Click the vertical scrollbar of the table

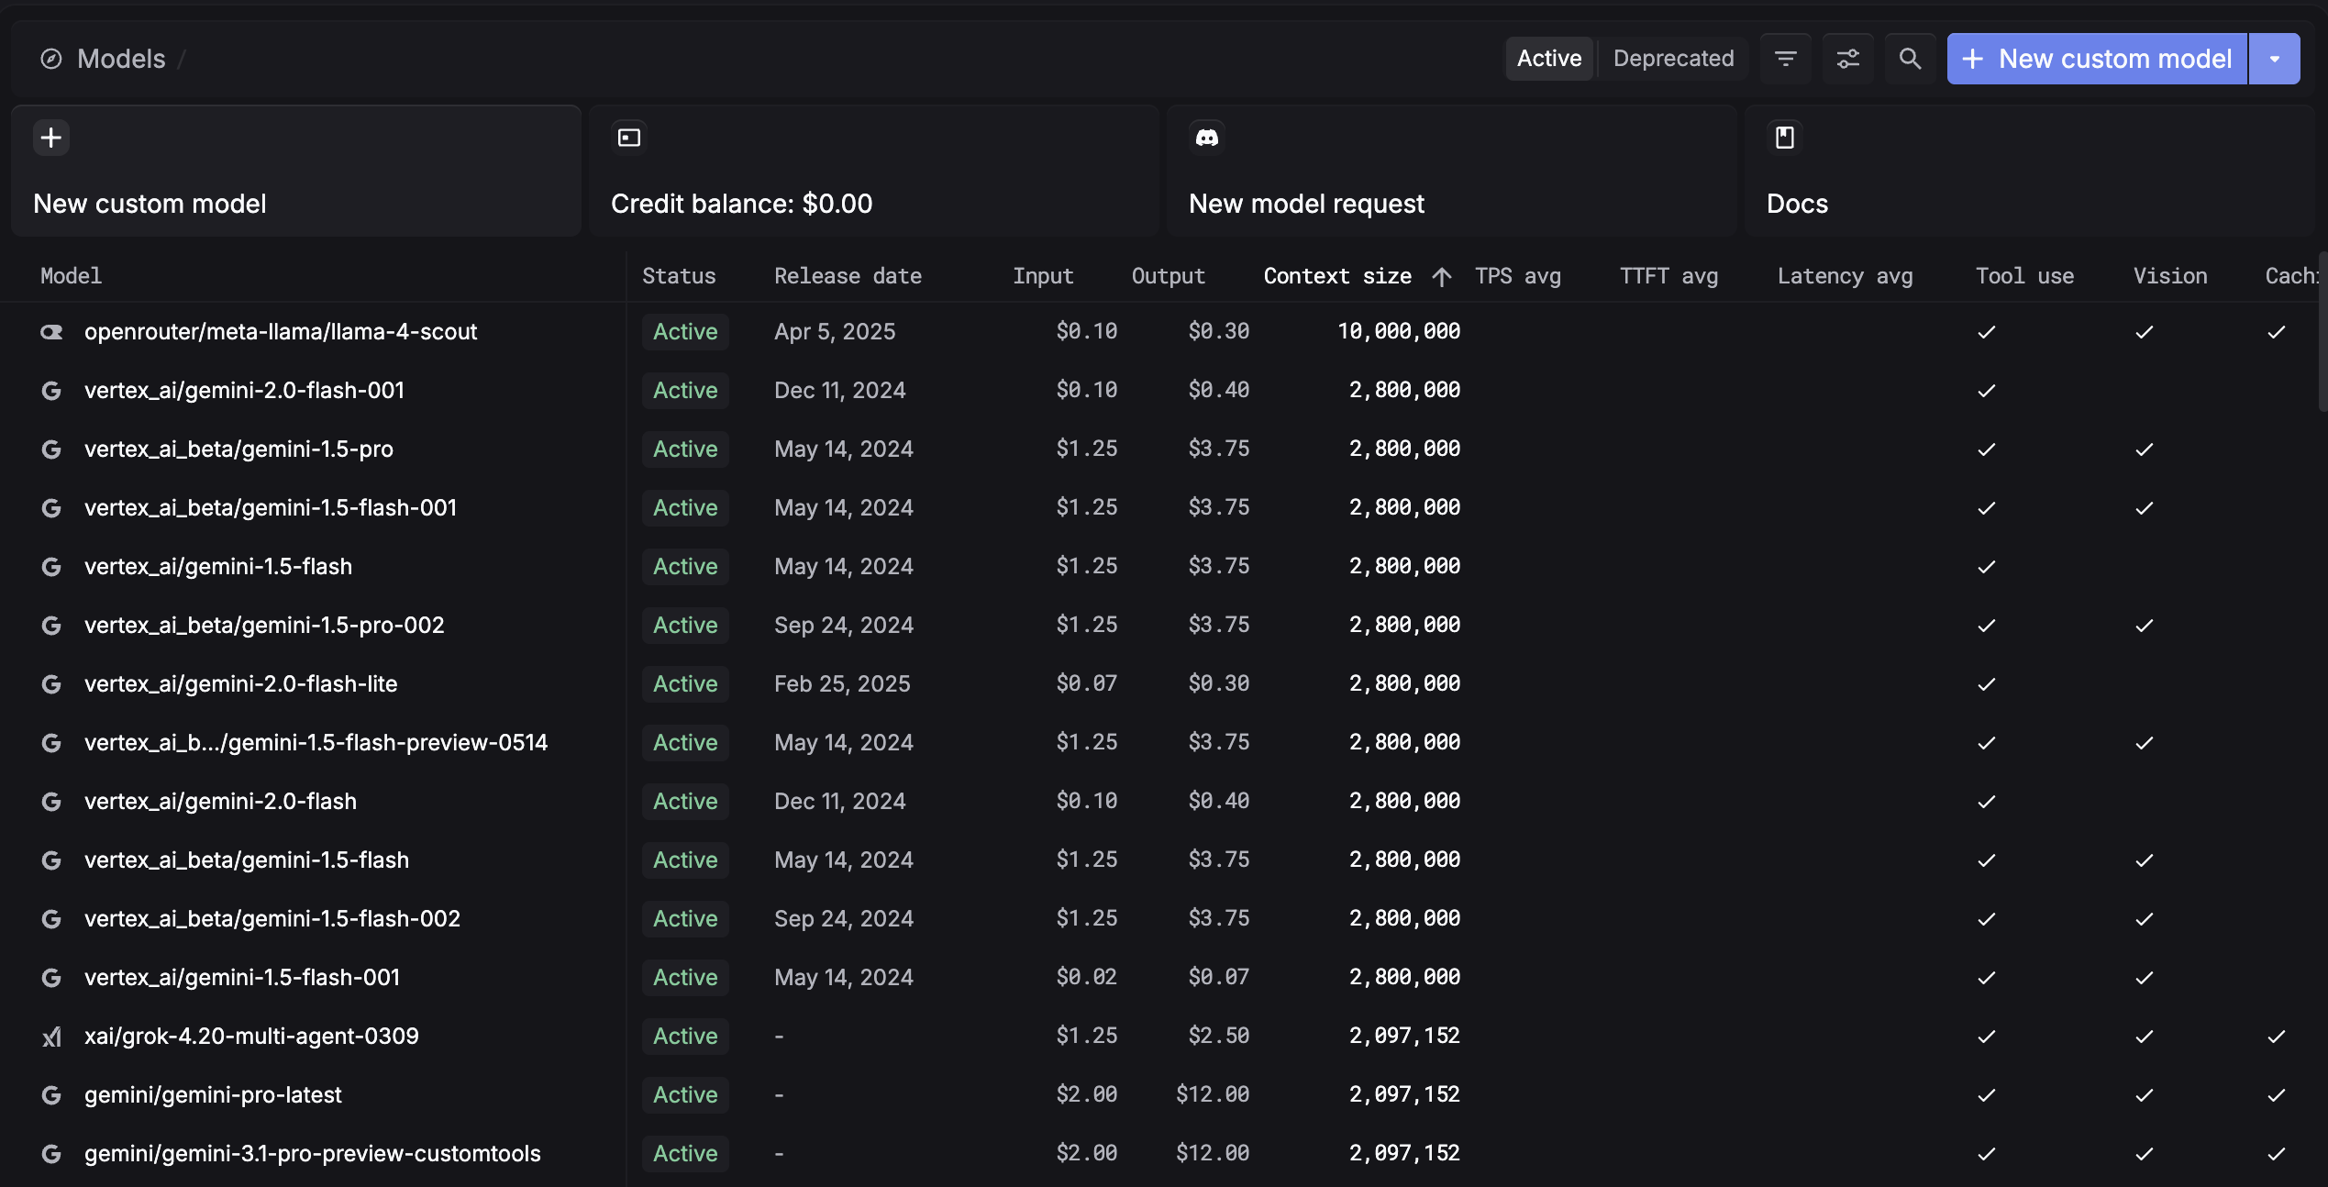point(2322,330)
